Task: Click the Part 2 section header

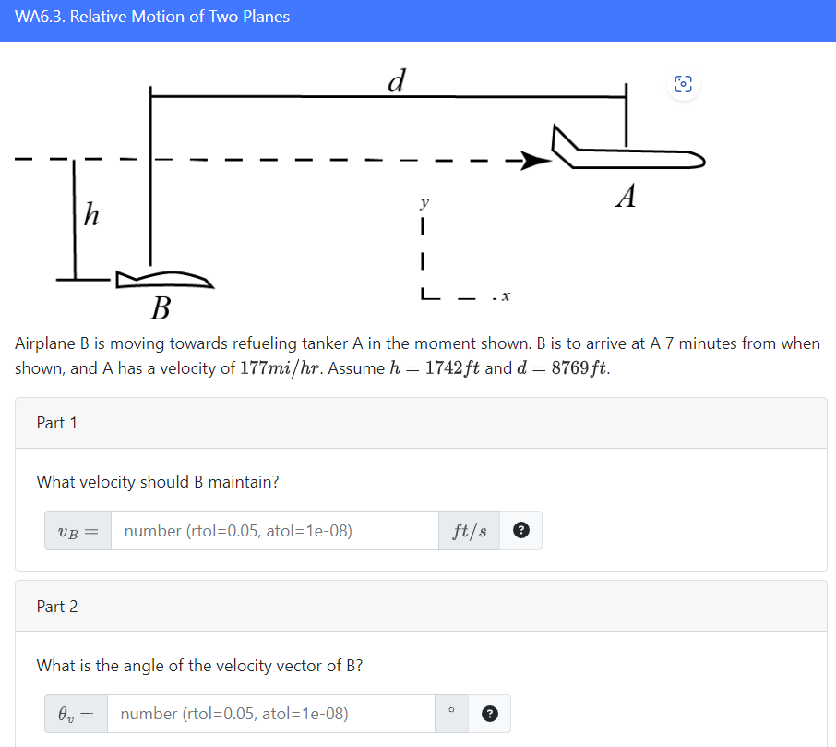Action: tap(55, 607)
